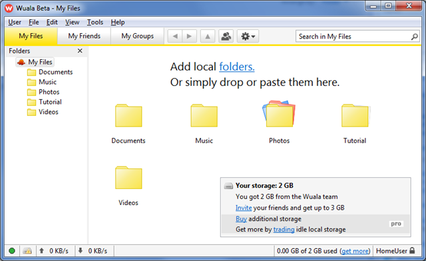This screenshot has width=426, height=261.
Task: Click the Search in My Files field
Action: (353, 37)
